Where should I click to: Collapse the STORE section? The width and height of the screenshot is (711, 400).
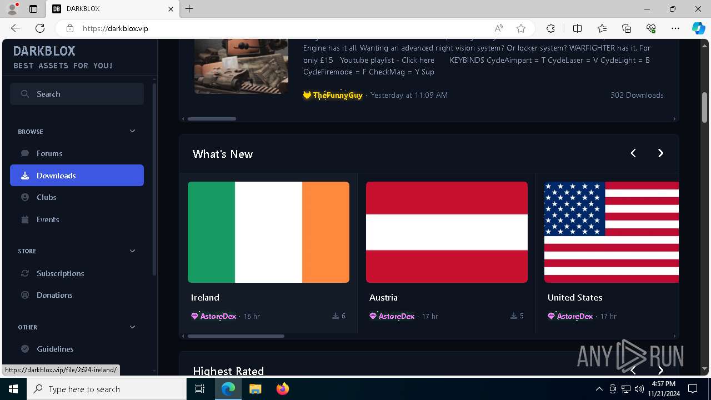pyautogui.click(x=132, y=251)
